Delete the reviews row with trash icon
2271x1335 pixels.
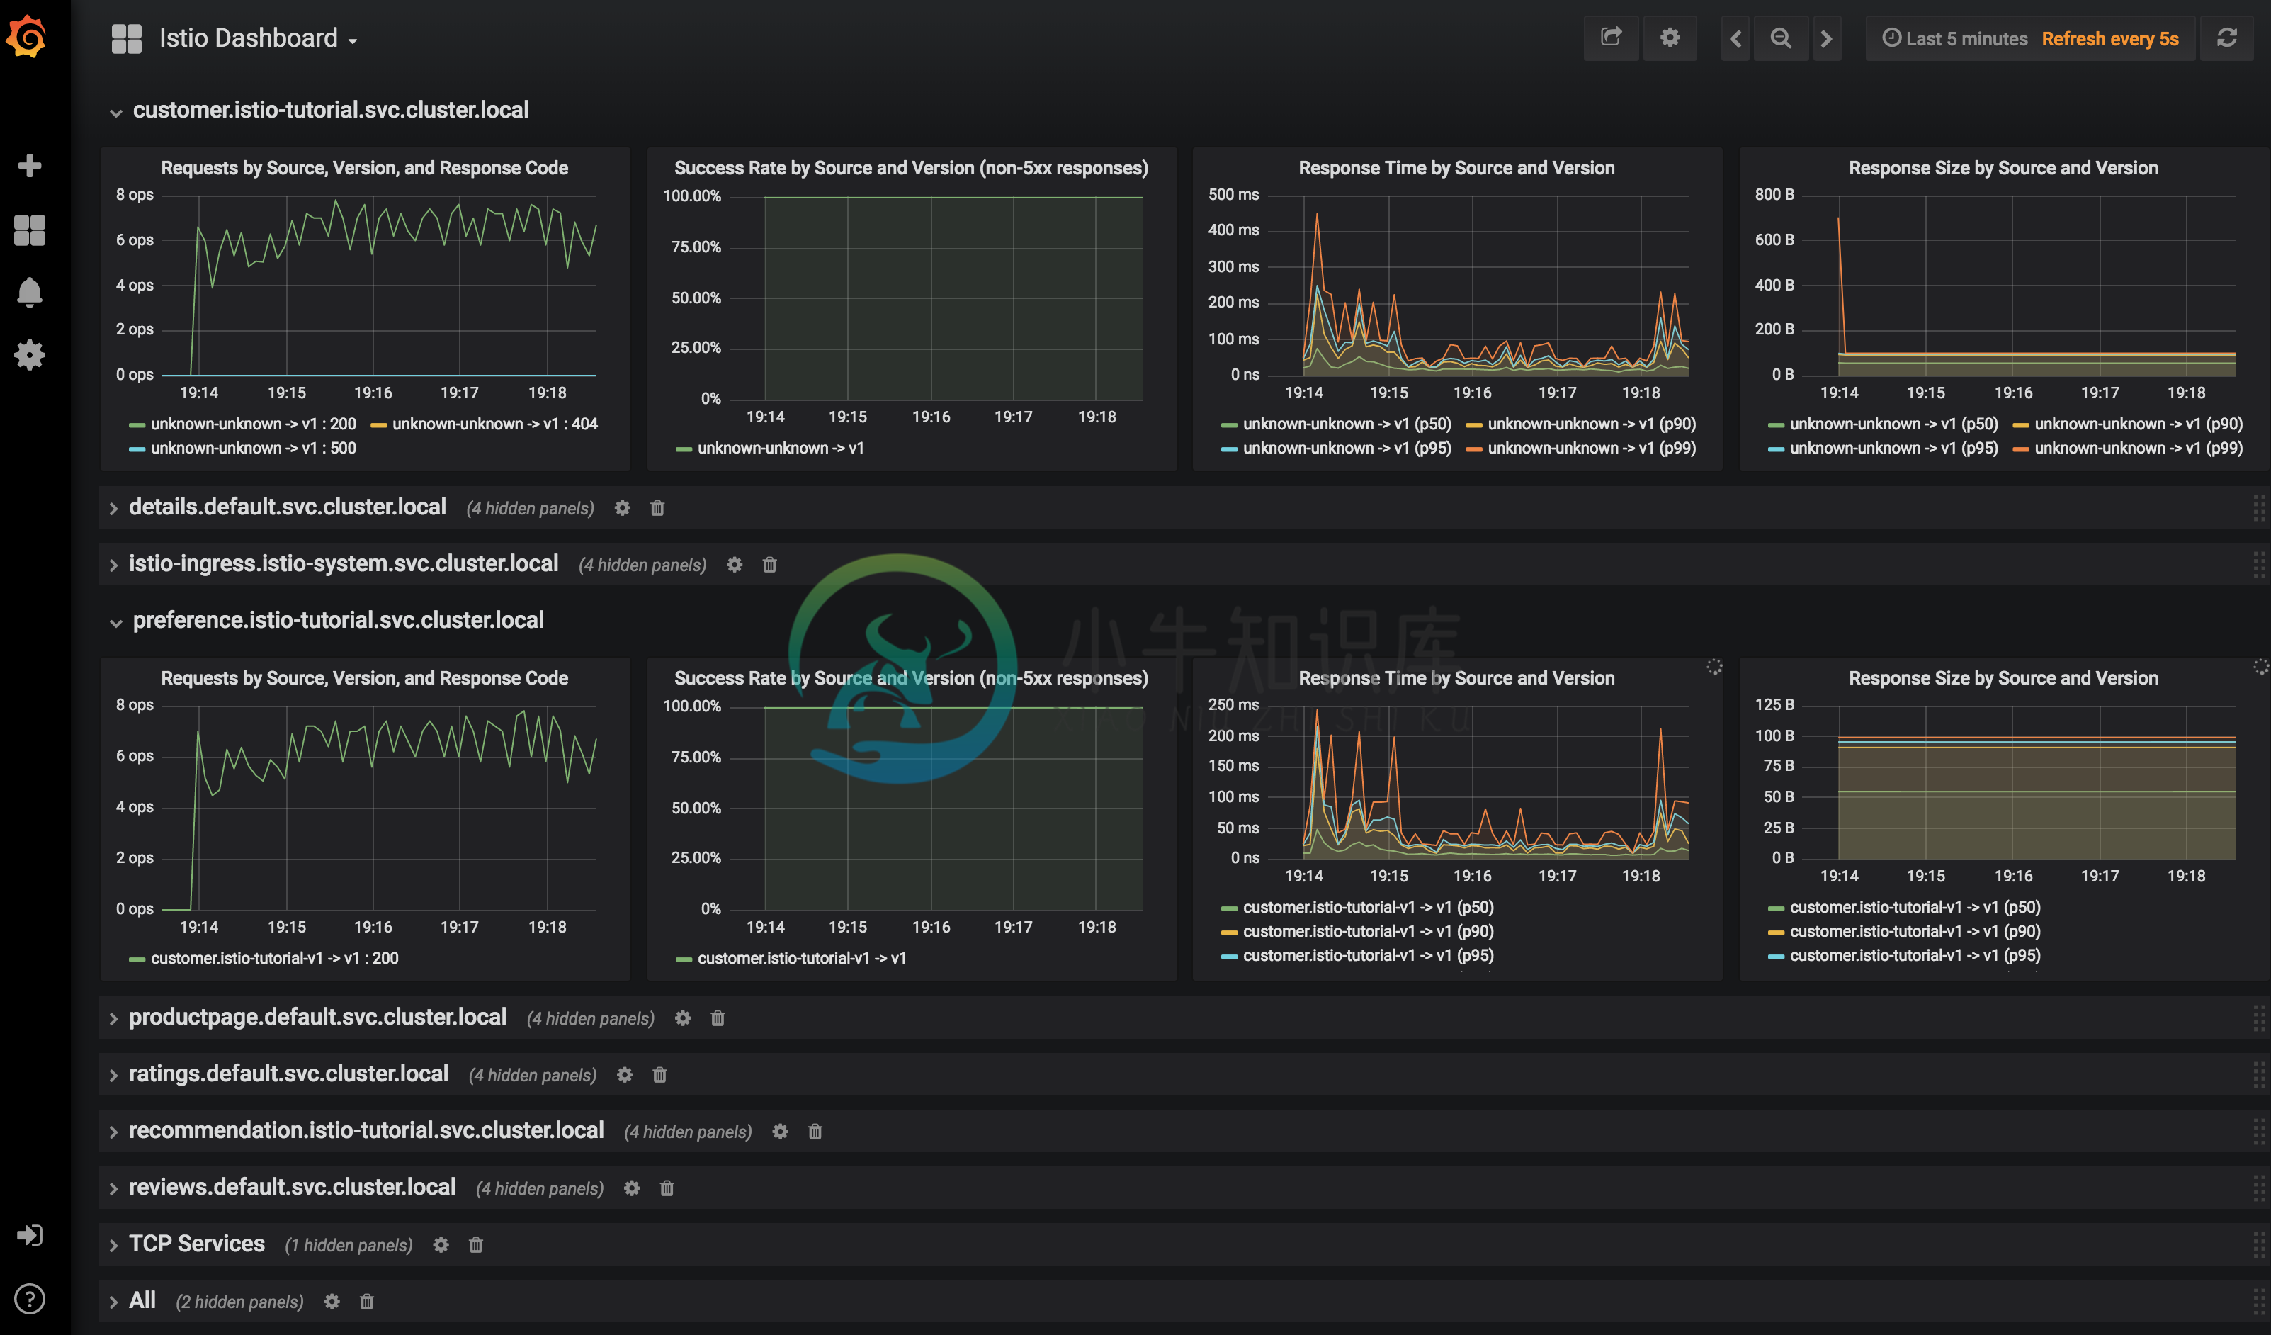click(x=667, y=1189)
